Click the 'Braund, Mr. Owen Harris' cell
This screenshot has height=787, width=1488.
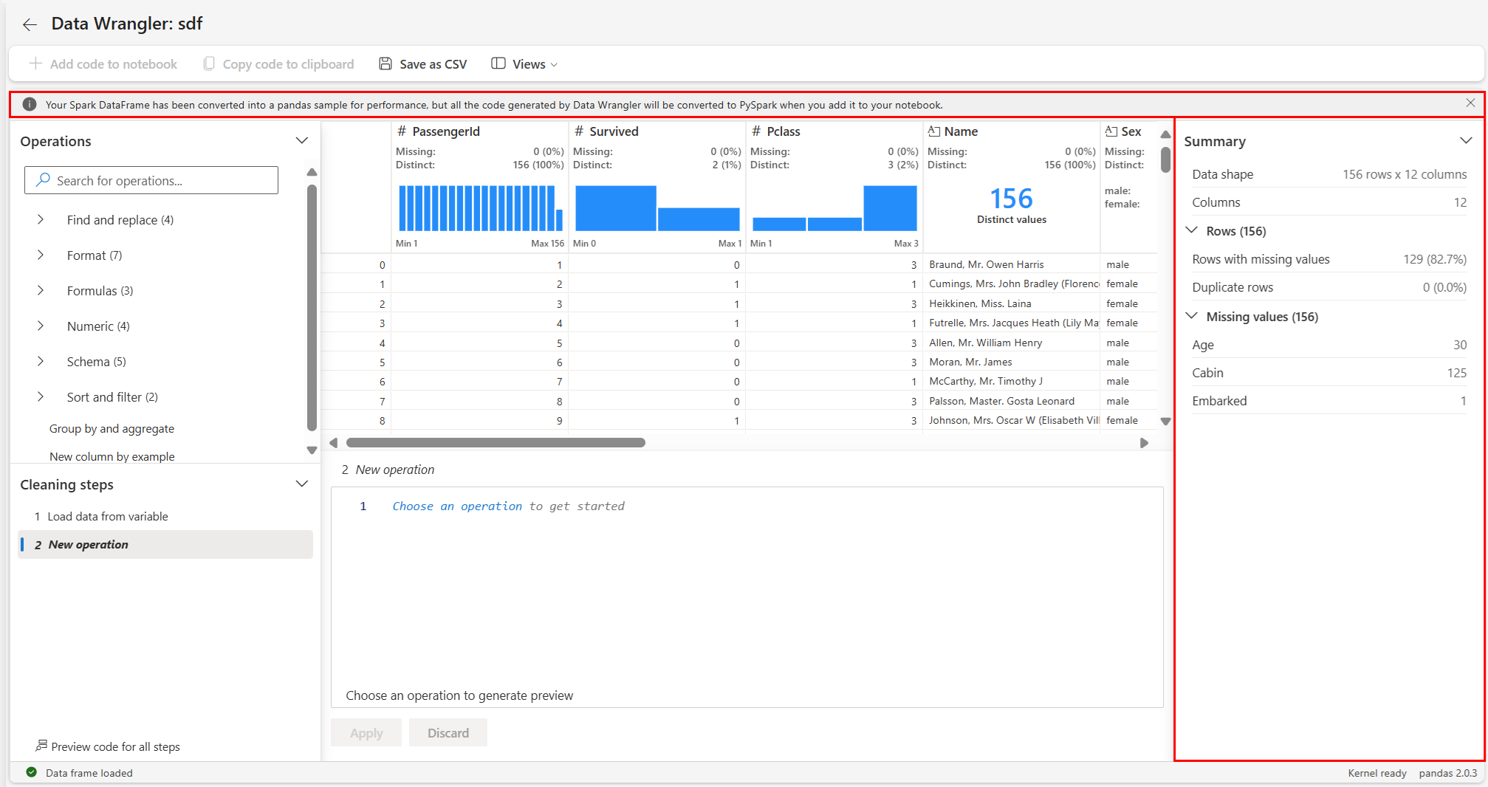1011,264
